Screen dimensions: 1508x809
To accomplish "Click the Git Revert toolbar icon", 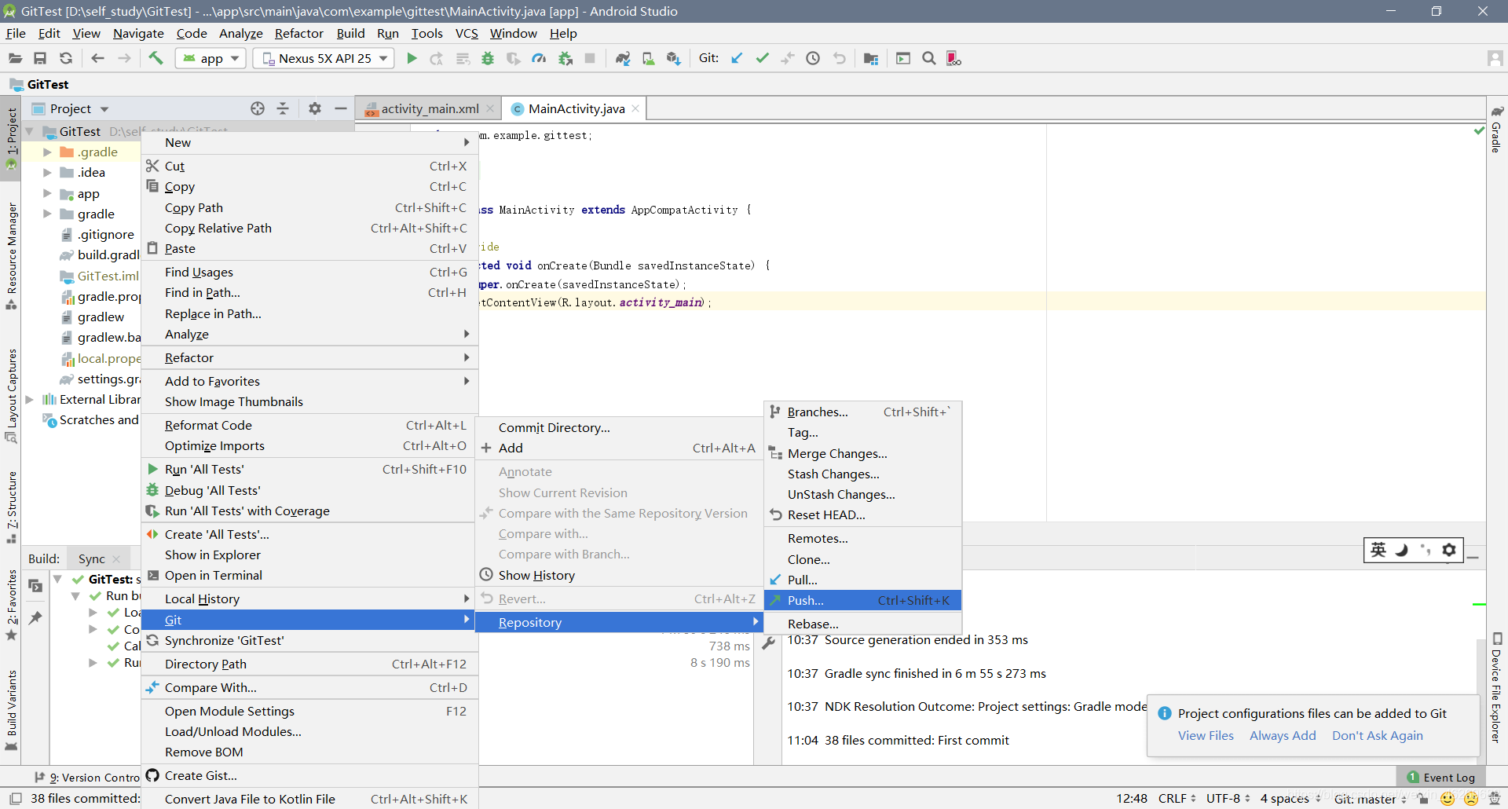I will (840, 58).
